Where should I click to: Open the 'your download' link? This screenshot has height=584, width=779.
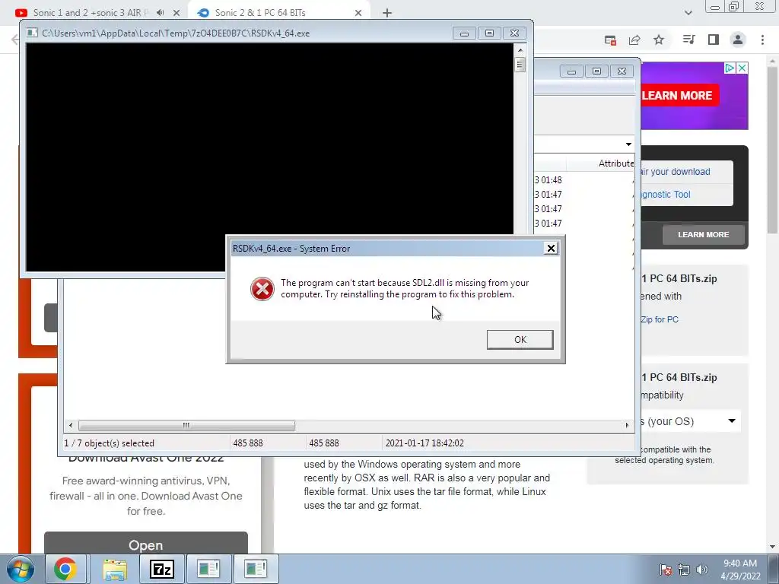[676, 172]
